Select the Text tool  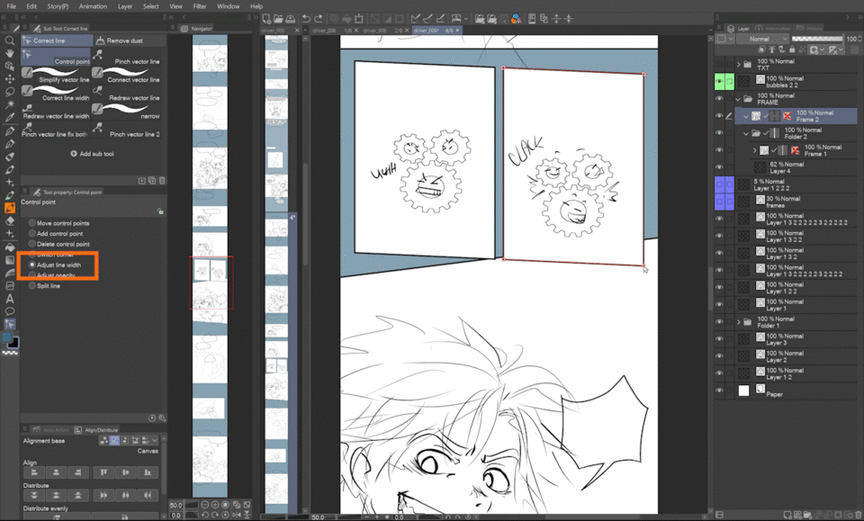click(9, 299)
